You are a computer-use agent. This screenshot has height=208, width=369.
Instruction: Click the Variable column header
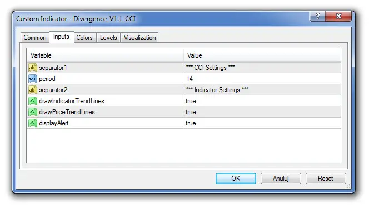pyautogui.click(x=105, y=55)
